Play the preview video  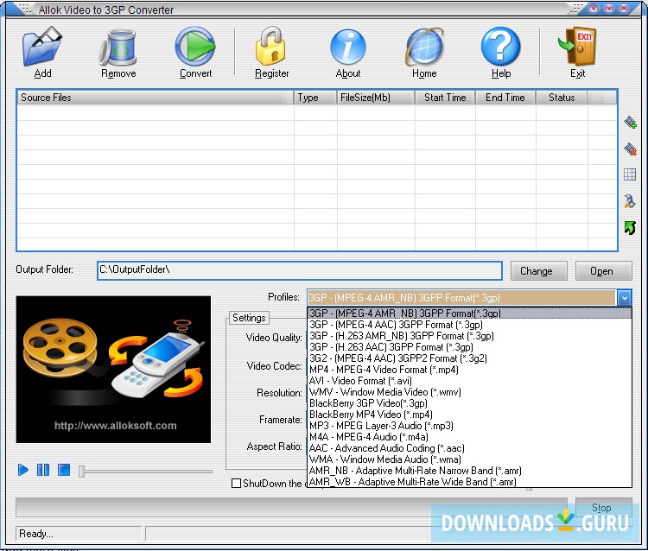pos(23,470)
